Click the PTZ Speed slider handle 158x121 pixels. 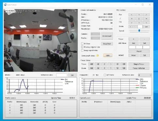pyautogui.click(x=139, y=30)
